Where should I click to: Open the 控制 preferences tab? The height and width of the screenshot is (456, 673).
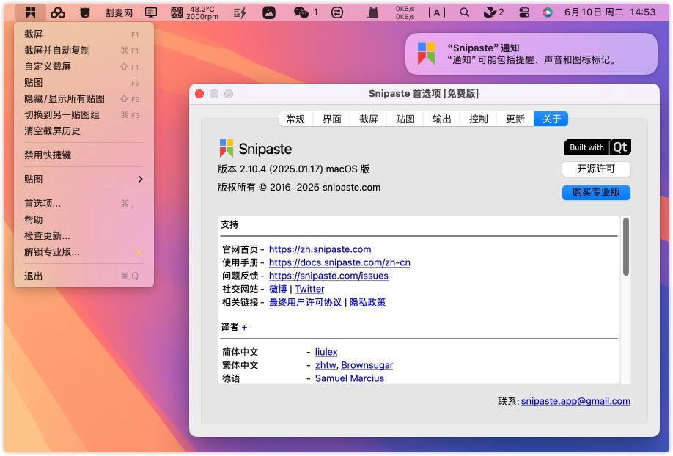click(478, 119)
